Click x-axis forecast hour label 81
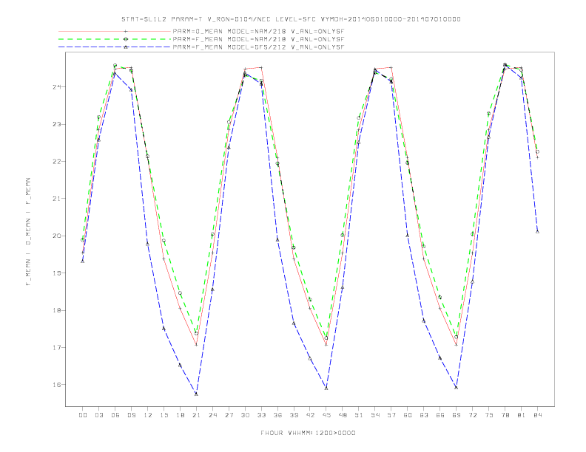This screenshot has height=452, width=586. pyautogui.click(x=522, y=415)
